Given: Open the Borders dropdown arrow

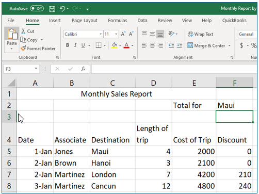Looking at the screenshot, I should [x=105, y=45].
